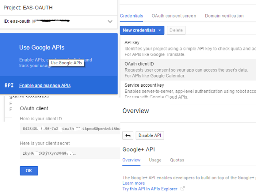256x195 pixels.
Task: Click the Google+ API heading
Action: coord(139,149)
